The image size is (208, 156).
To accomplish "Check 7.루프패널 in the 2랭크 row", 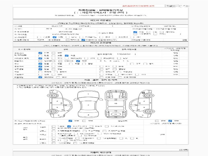I will [x=84, y=131].
